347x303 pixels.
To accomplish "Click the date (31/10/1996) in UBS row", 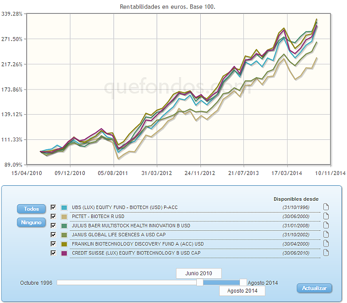I will pyautogui.click(x=296, y=208).
